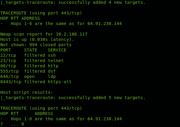Click the 8443/tcp port entry
Screen dimensions: 180x127
[x=11, y=82]
